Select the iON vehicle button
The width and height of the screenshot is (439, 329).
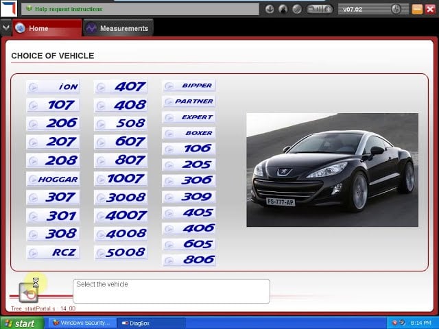54,87
